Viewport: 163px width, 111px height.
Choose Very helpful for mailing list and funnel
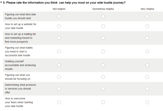pyautogui.click(x=147, y=38)
